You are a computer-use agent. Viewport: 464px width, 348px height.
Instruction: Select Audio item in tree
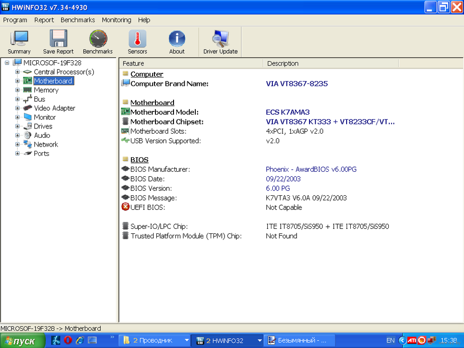click(x=42, y=135)
